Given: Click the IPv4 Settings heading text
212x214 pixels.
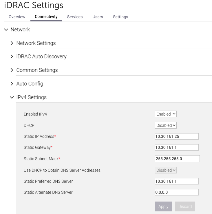Looking at the screenshot, I should click(32, 97).
